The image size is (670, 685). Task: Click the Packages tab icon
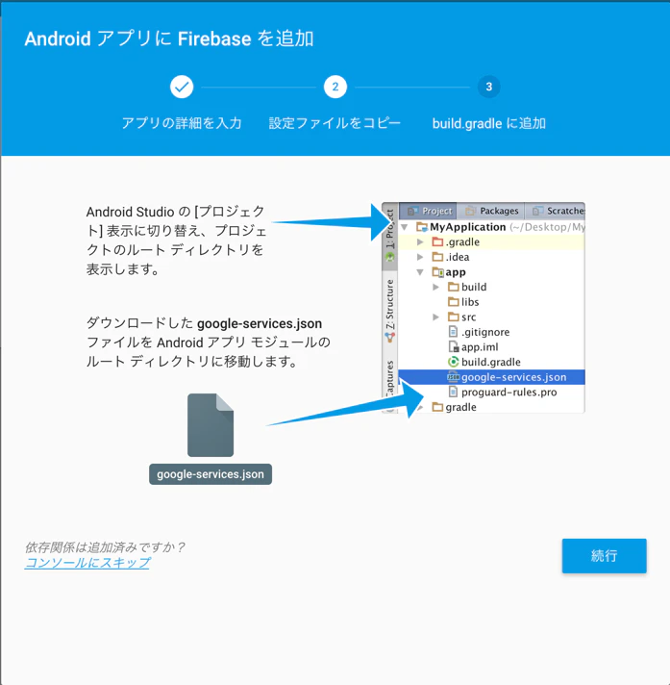470,211
